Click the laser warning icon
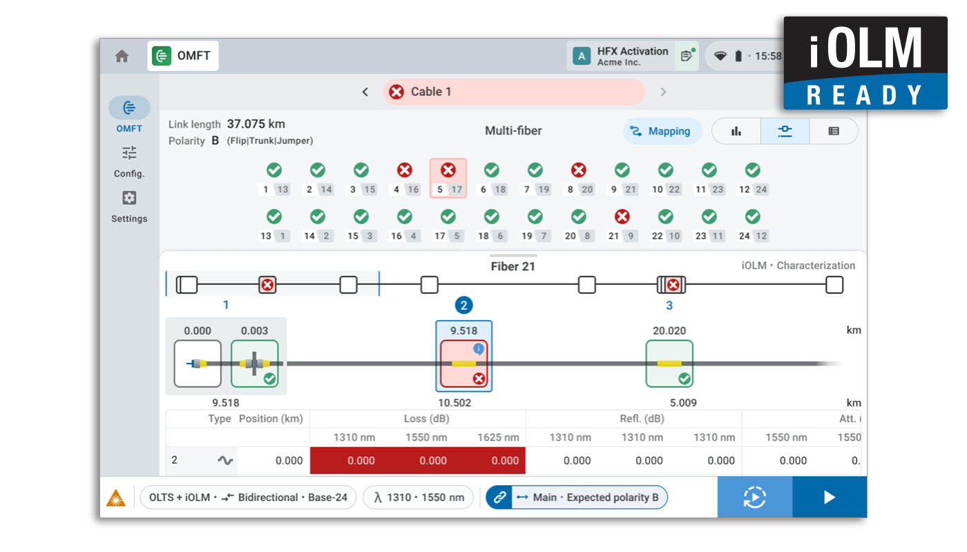Image resolution: width=967 pixels, height=552 pixels. tap(116, 497)
